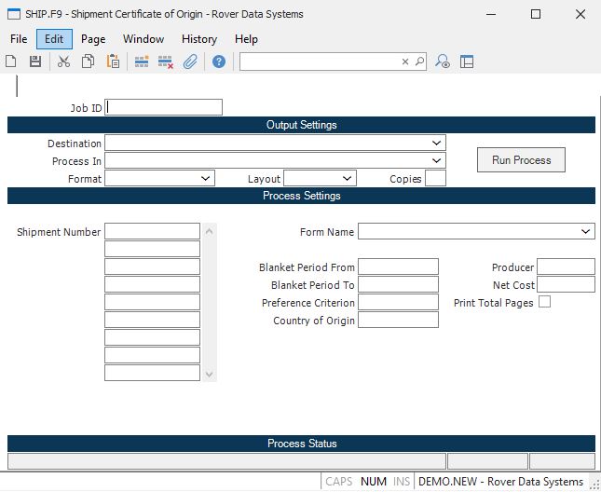The height and width of the screenshot is (492, 601).
Task: Expand the Destination dropdown
Action: point(437,143)
